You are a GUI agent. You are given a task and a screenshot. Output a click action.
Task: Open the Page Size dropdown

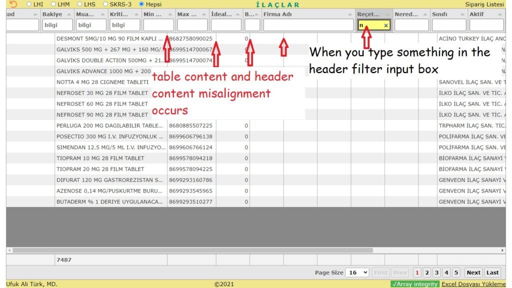coord(357,272)
